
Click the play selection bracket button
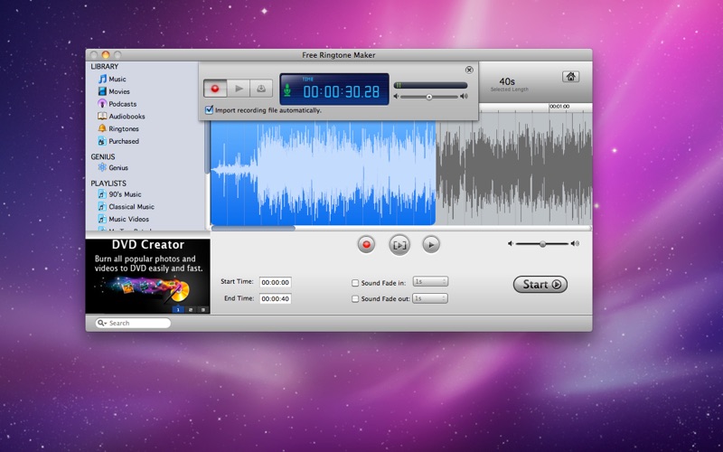click(399, 244)
